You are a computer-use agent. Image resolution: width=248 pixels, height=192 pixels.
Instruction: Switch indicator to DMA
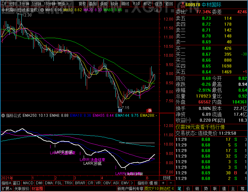click(49, 183)
